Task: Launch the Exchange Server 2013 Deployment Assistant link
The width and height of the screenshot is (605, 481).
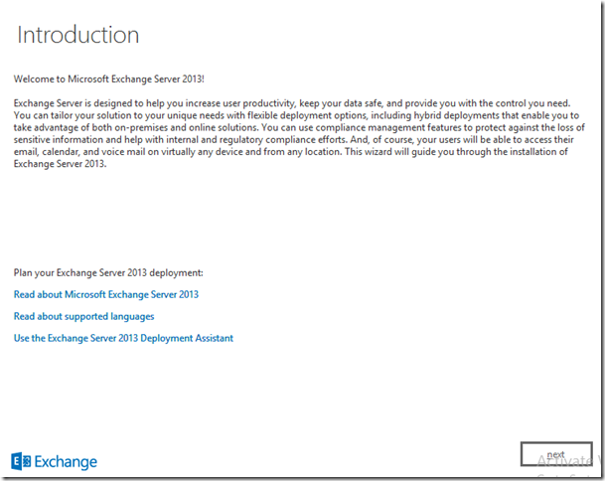Action: pos(124,338)
